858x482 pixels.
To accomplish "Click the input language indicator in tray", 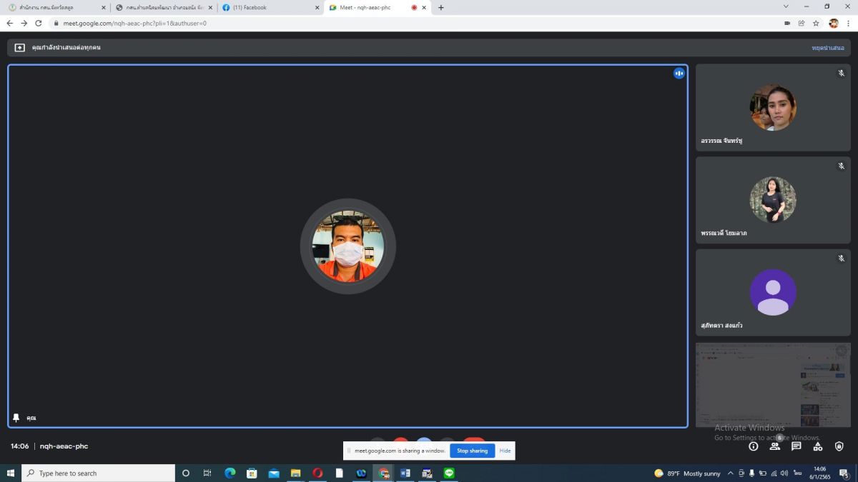I will pyautogui.click(x=797, y=473).
